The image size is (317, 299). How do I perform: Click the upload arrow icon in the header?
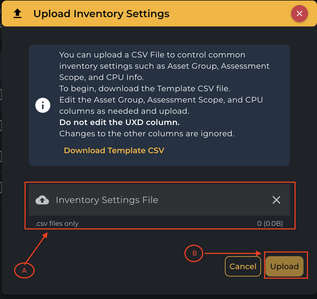tap(17, 14)
